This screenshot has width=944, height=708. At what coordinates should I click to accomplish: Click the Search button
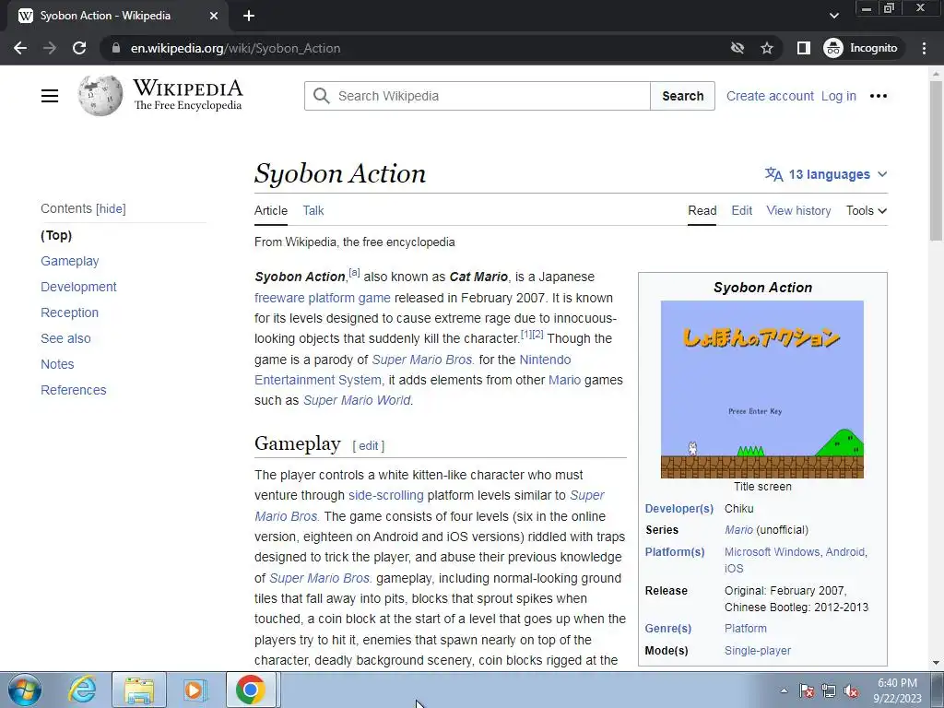point(683,96)
